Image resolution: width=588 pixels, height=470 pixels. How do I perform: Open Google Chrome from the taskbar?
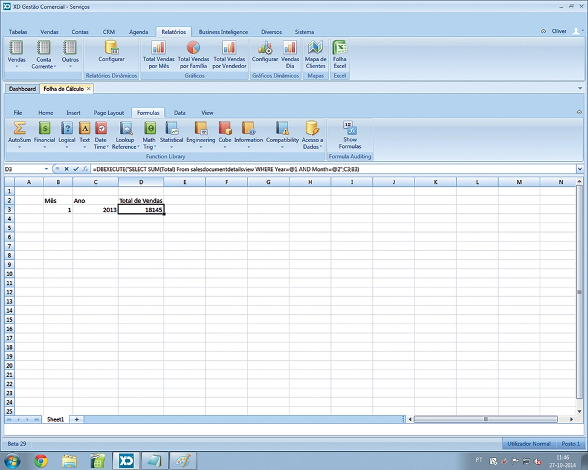click(x=41, y=460)
